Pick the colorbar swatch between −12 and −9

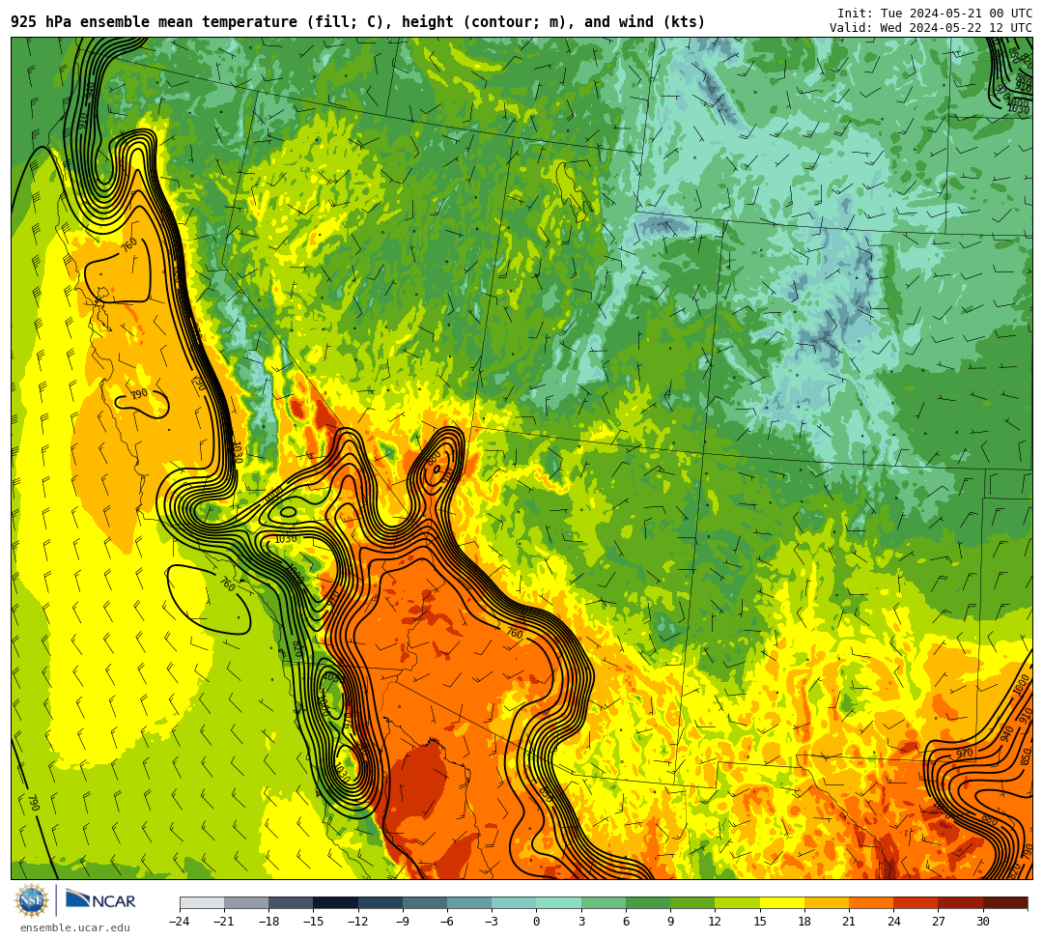(x=381, y=902)
